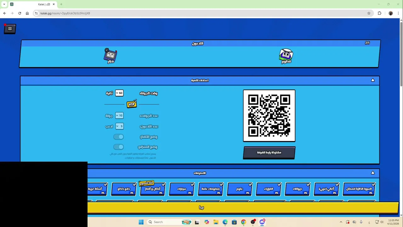The image size is (403, 227).
Task: Select the أسئلة غريبة category card
Action: click(x=98, y=189)
